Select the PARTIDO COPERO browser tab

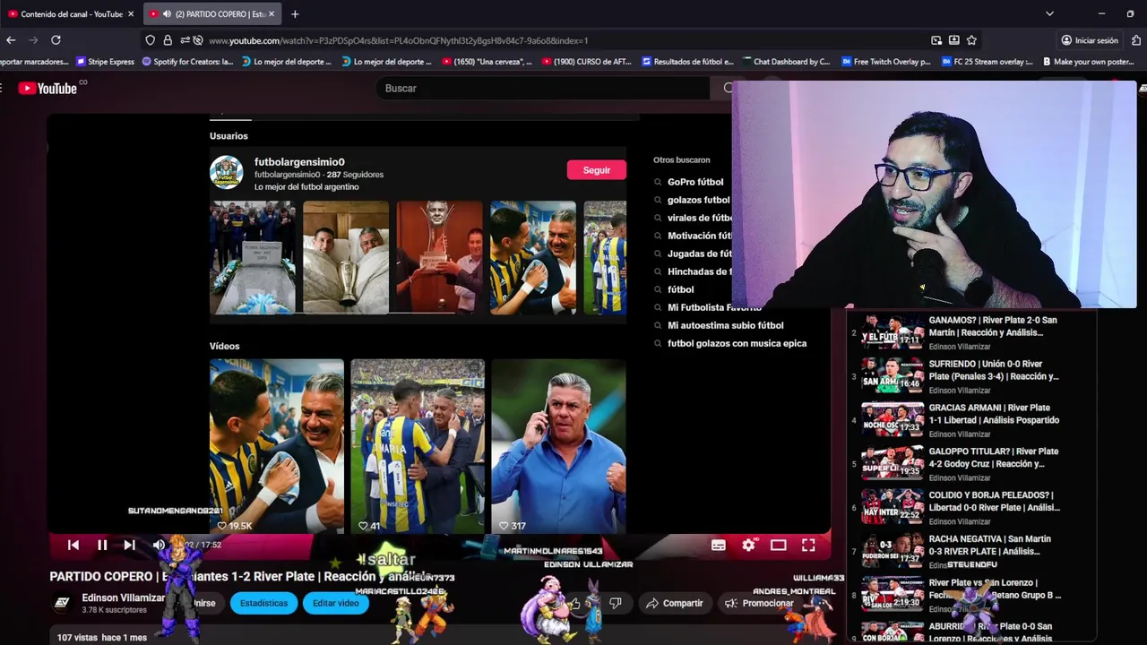(x=211, y=13)
